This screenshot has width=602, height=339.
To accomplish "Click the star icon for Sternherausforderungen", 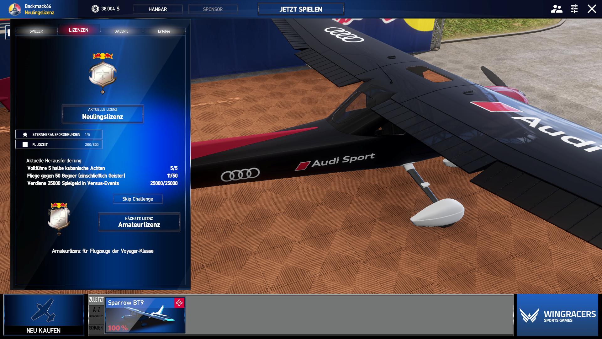I will click(x=25, y=134).
